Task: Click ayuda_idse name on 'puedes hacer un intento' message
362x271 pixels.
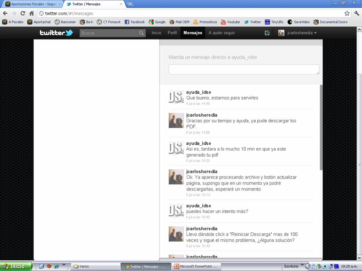Action: coord(199,206)
